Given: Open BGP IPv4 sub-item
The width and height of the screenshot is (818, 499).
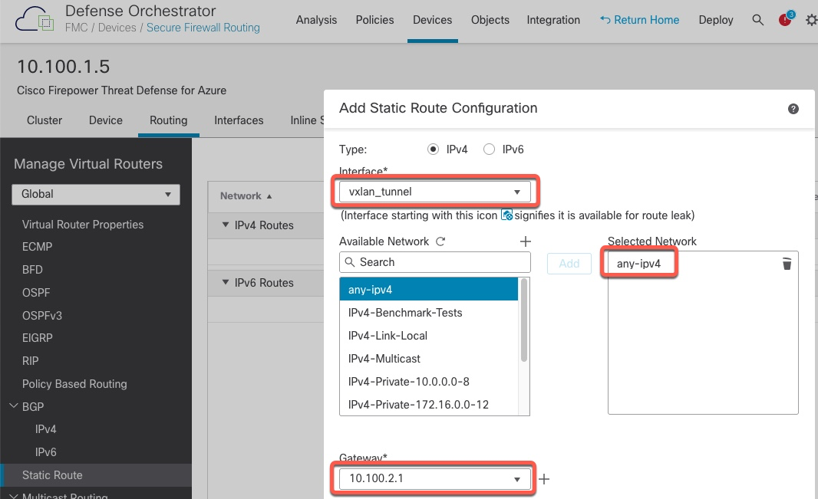Looking at the screenshot, I should point(45,429).
